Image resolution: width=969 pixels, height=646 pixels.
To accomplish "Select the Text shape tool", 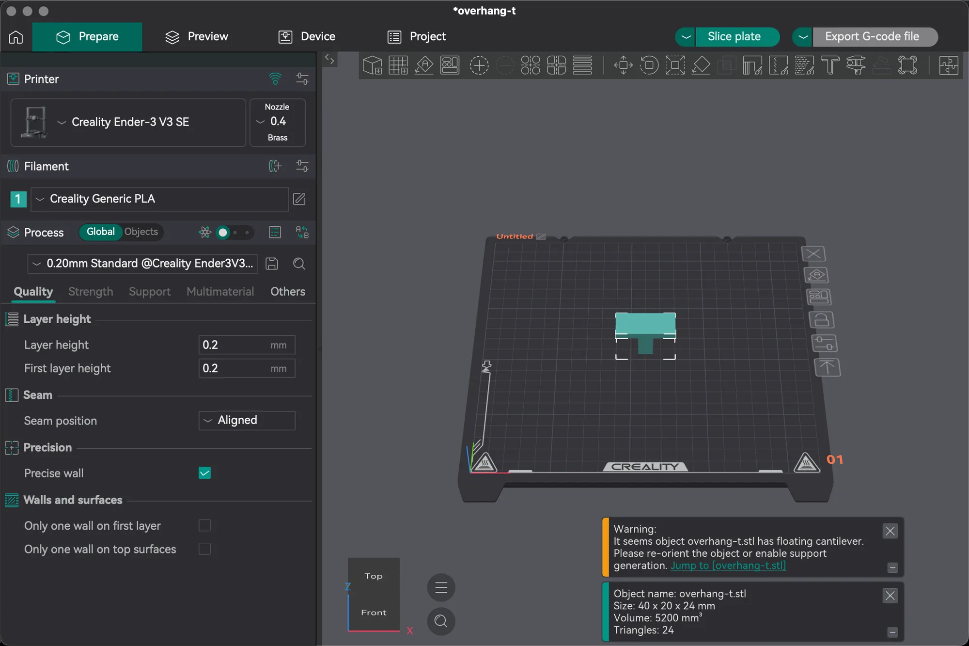I will pos(830,65).
